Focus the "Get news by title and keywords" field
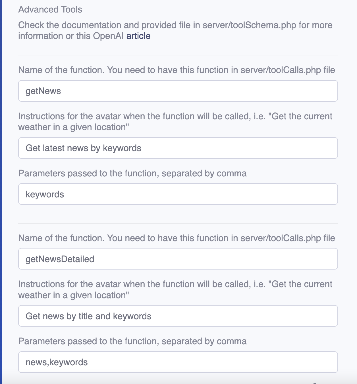Screen dimensions: 357x384 [178, 316]
